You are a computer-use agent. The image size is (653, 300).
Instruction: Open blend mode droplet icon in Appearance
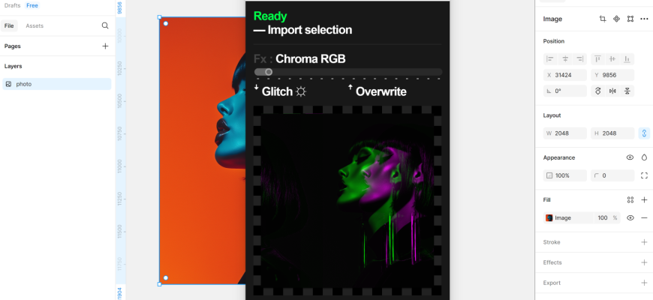click(x=644, y=157)
